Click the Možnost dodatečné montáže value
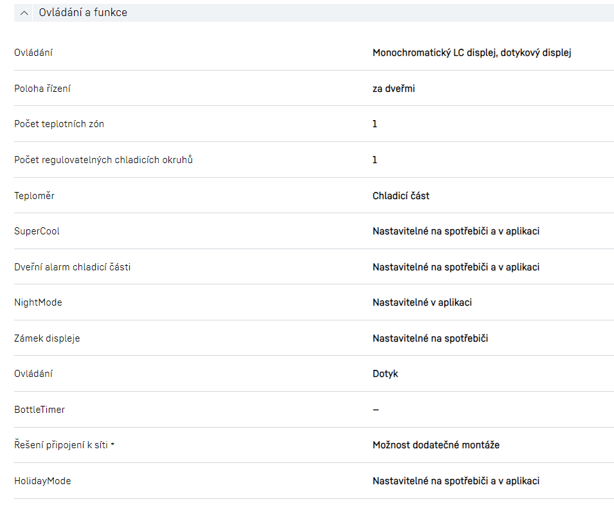Image resolution: width=614 pixels, height=506 pixels. 436,445
